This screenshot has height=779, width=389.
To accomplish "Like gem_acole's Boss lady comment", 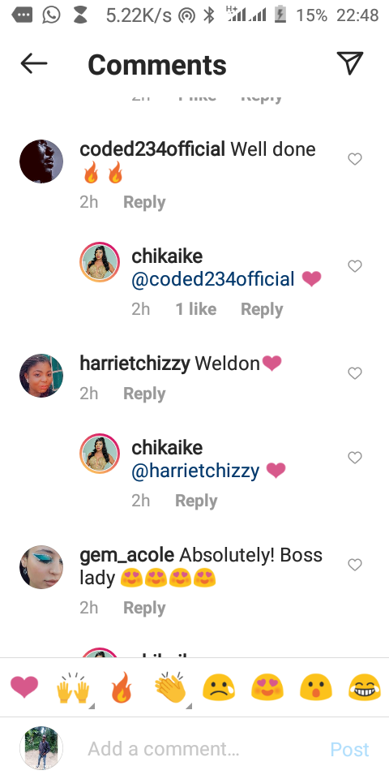I will tap(355, 565).
